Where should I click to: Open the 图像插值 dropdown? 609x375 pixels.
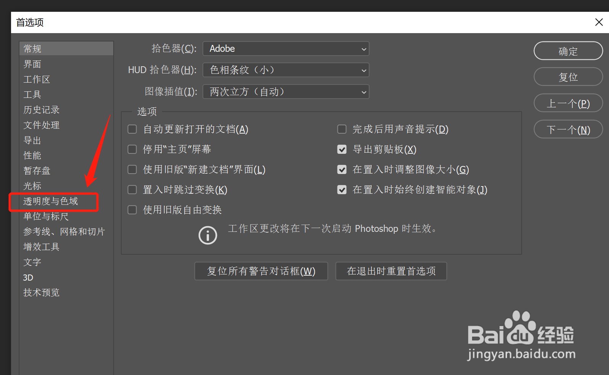(286, 92)
